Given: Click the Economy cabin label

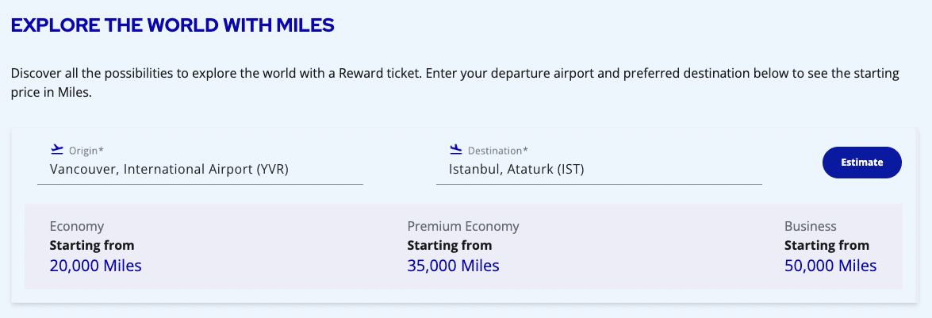Looking at the screenshot, I should coord(77,226).
